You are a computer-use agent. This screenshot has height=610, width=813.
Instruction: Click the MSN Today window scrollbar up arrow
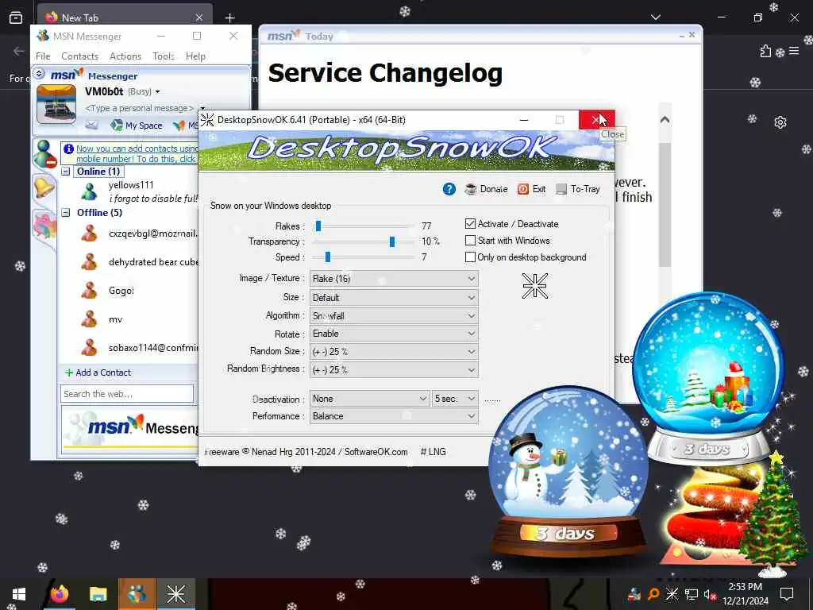(x=665, y=120)
